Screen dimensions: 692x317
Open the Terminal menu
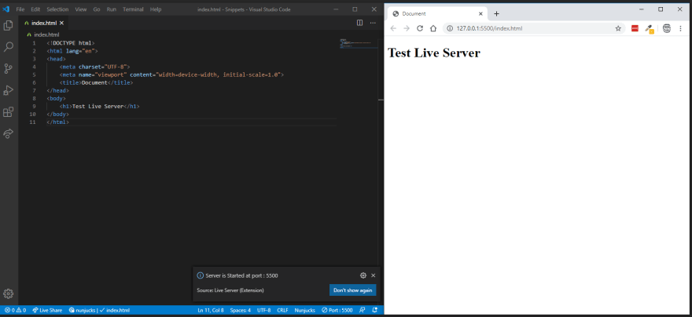click(133, 9)
